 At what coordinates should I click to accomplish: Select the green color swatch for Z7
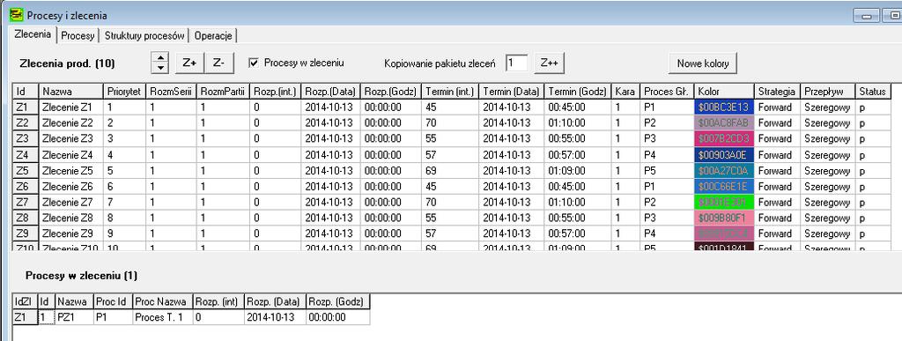click(724, 203)
